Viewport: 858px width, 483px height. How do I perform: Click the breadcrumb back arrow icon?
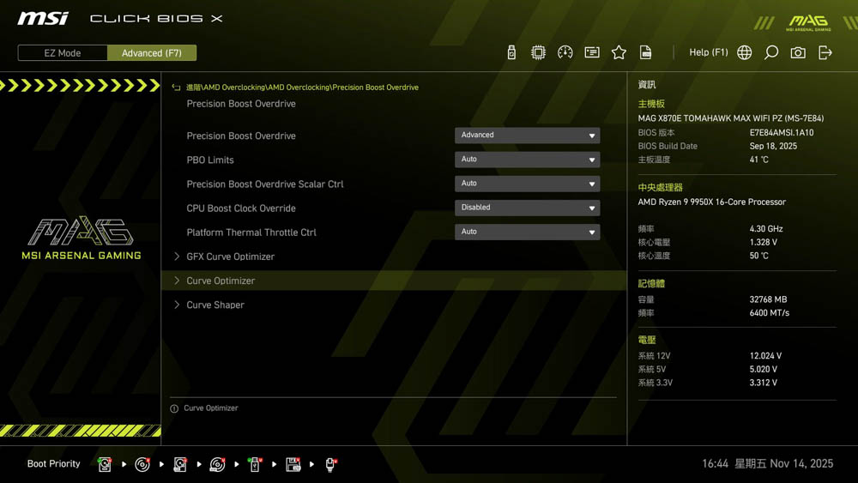[x=176, y=88]
